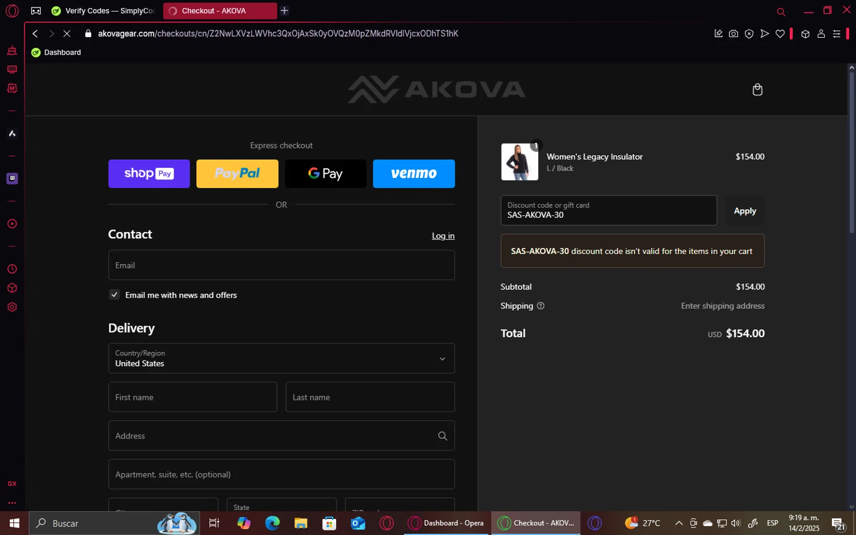Open Easy Setup sliders icon

point(837,34)
